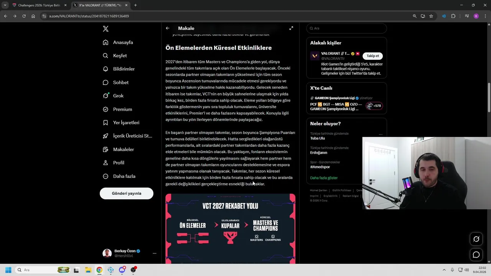
Task: Click the x.com address bar URL
Action: pyautogui.click(x=89, y=16)
